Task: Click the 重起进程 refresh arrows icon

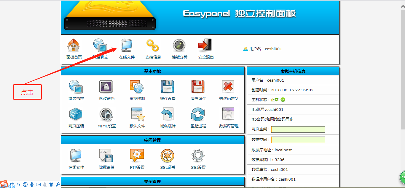Action: [x=198, y=114]
